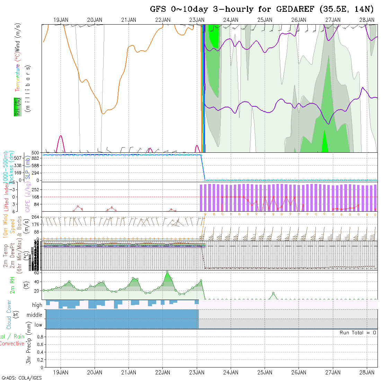
Task: Select the 23JAN label on top axis
Action: (196, 20)
